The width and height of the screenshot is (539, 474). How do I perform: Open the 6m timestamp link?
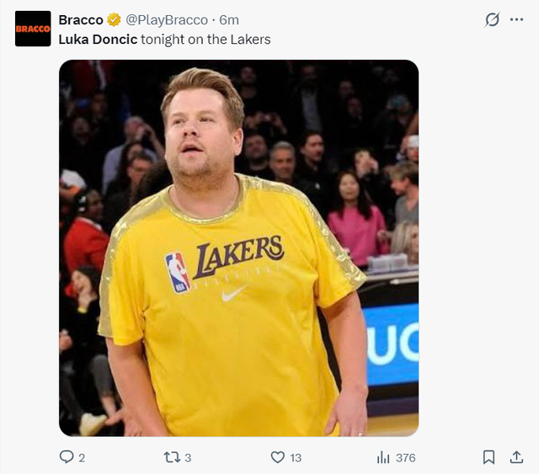tap(229, 19)
